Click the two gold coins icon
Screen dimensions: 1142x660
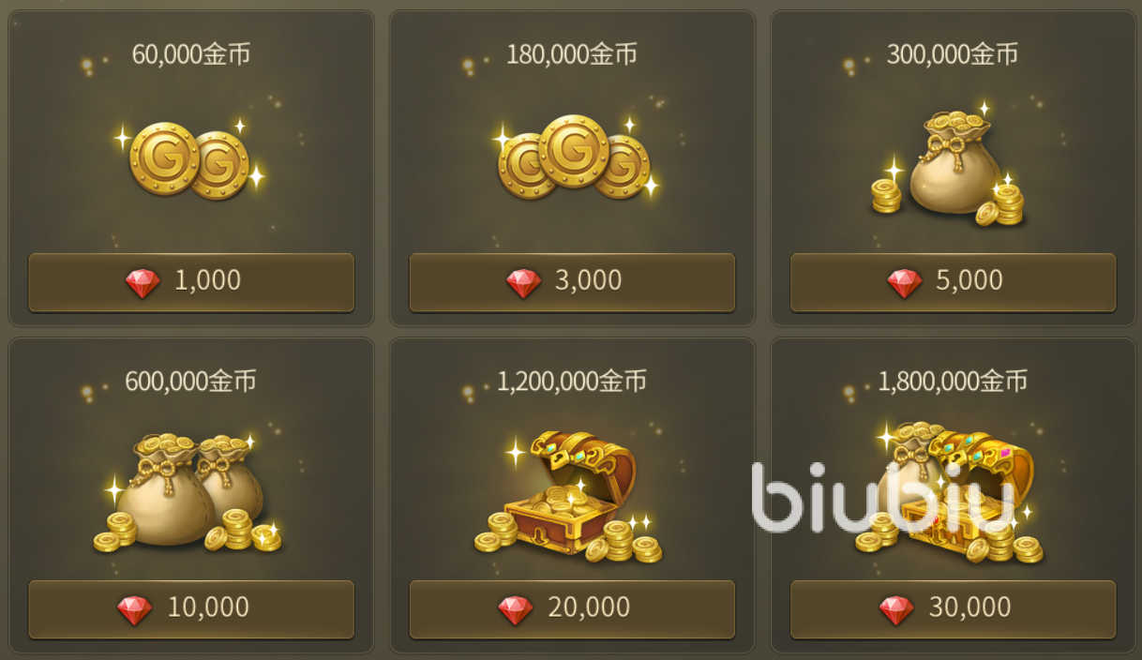tap(190, 161)
